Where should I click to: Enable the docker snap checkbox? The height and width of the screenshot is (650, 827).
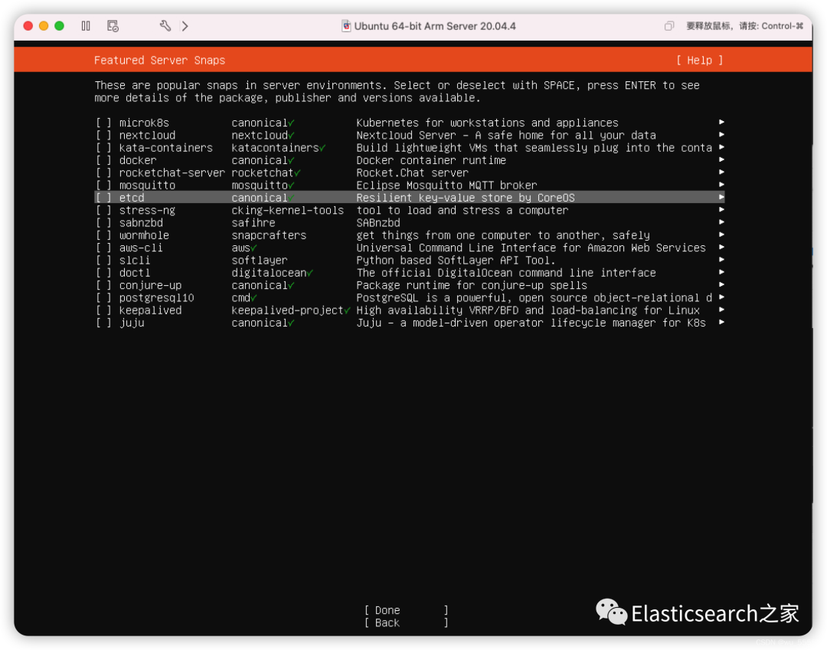tap(103, 160)
